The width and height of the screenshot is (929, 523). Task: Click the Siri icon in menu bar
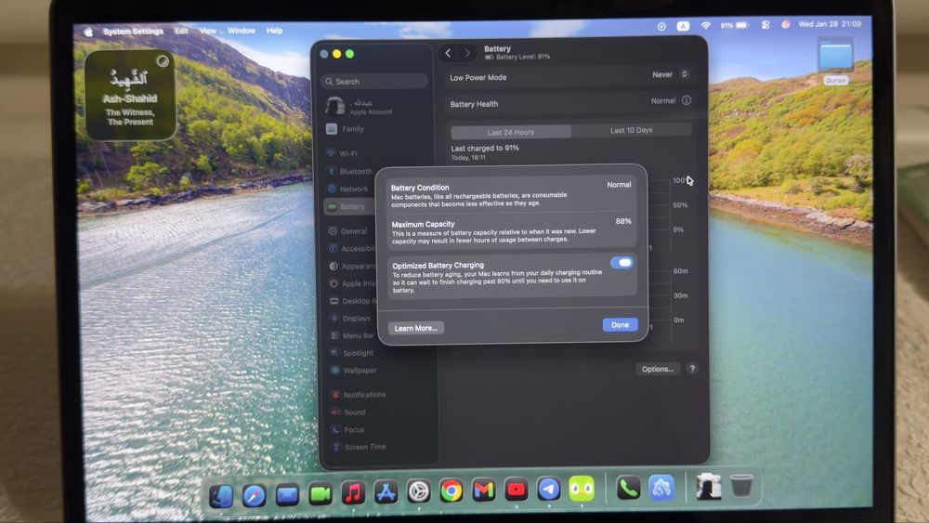point(786,25)
